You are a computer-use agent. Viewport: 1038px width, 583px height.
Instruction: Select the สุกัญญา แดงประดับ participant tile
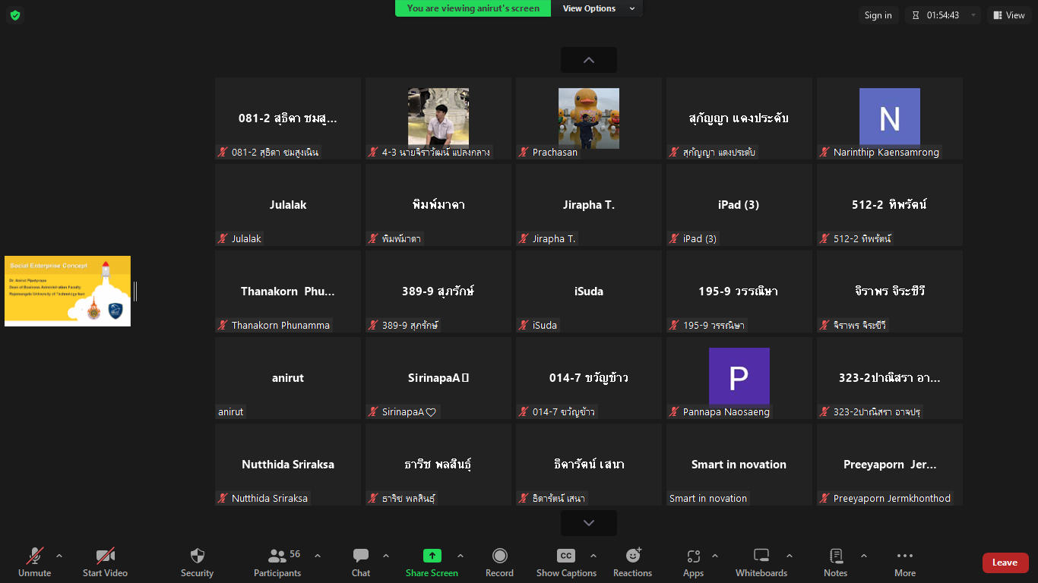739,118
